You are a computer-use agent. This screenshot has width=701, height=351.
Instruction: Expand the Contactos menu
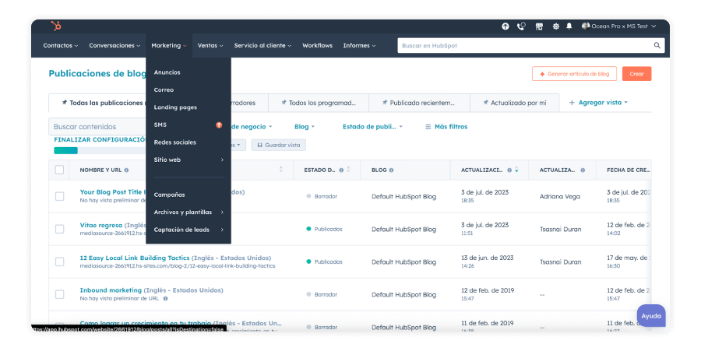pos(60,46)
